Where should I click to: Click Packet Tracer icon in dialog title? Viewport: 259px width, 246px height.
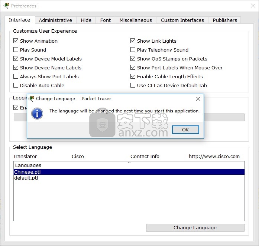click(x=31, y=99)
